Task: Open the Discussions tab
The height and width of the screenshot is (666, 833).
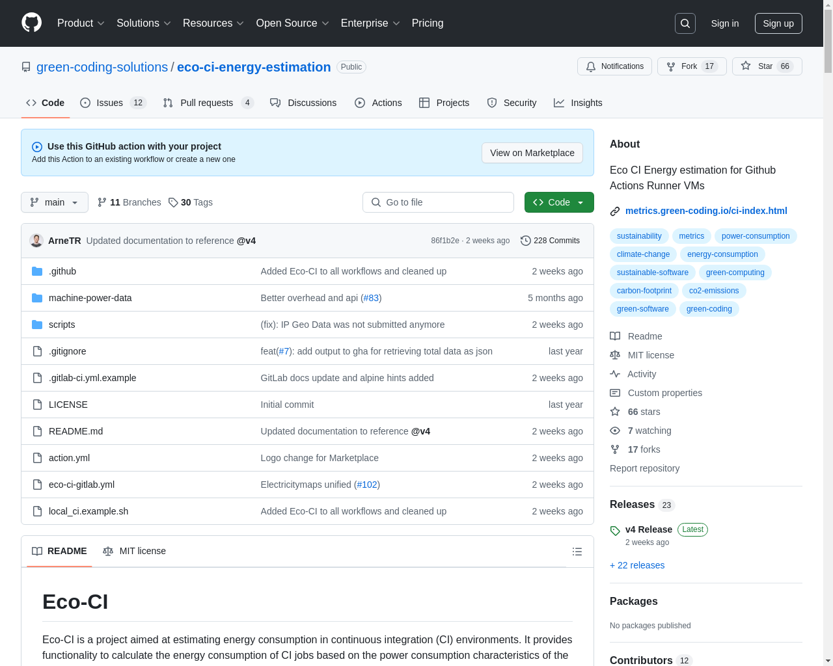Action: pyautogui.click(x=303, y=103)
